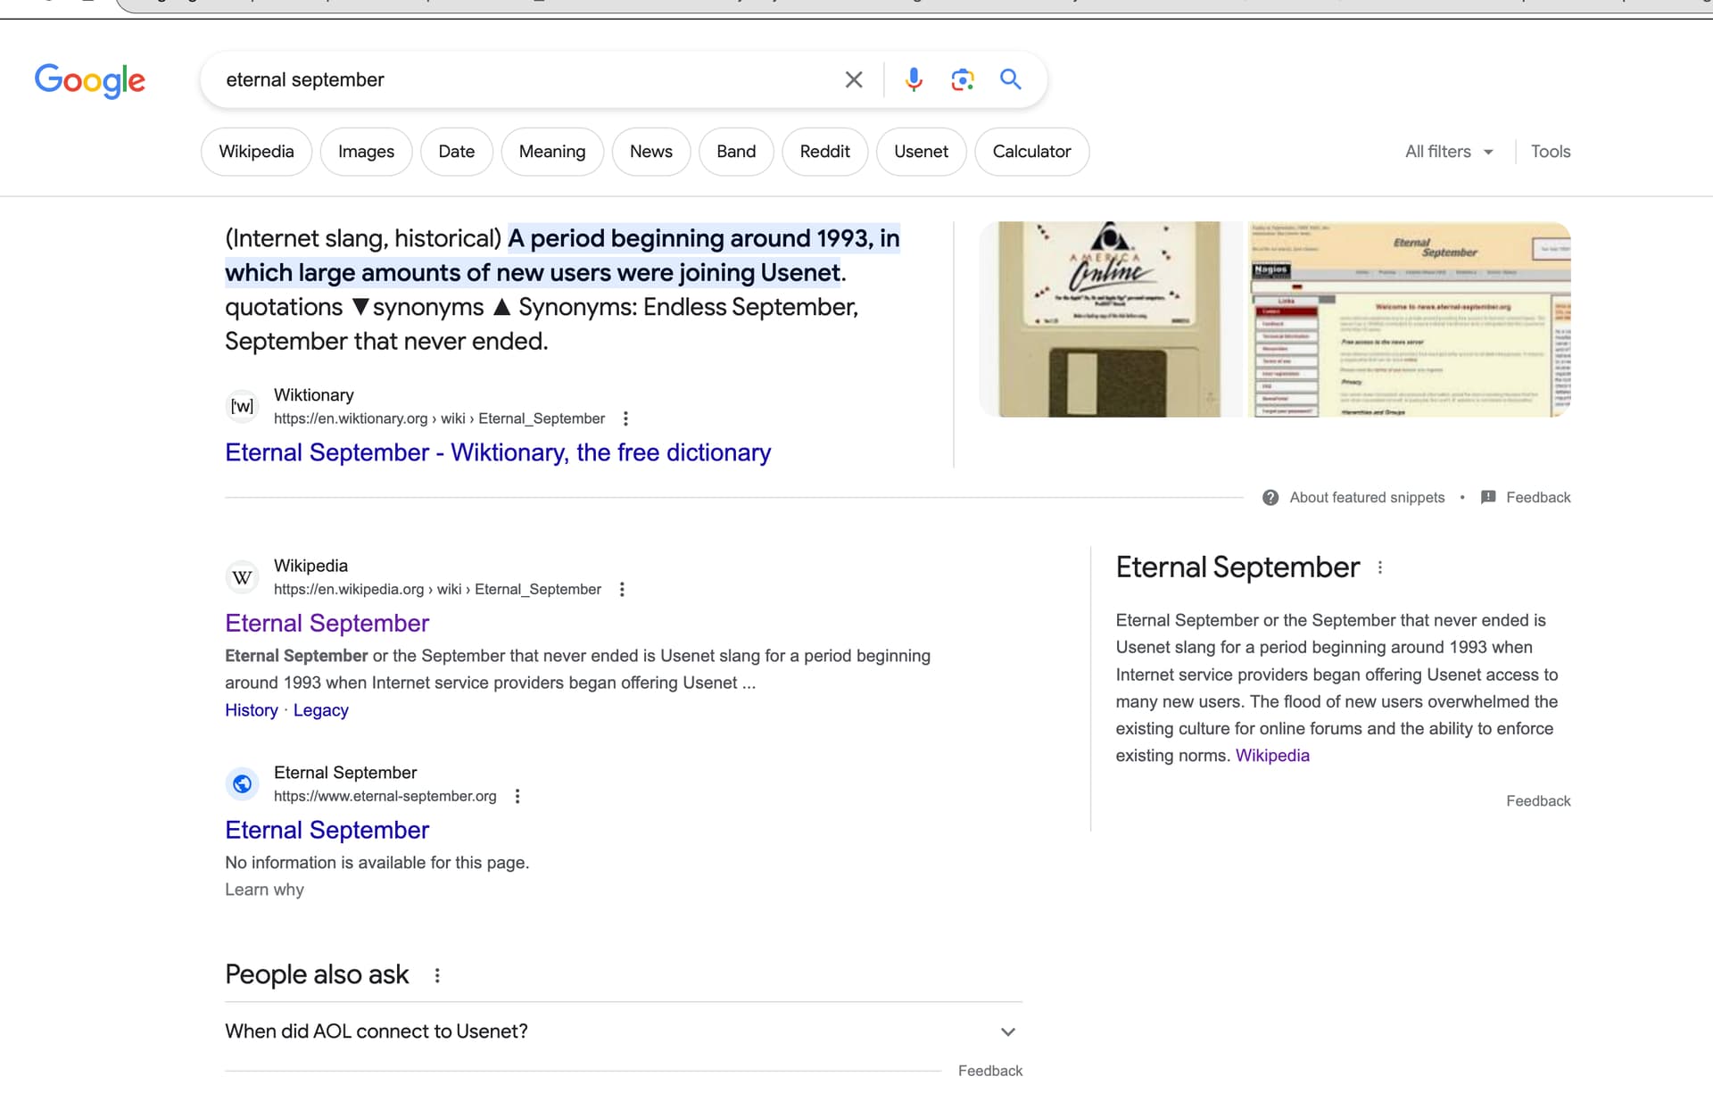Click the America Online floppy disk thumbnail

tap(1108, 319)
